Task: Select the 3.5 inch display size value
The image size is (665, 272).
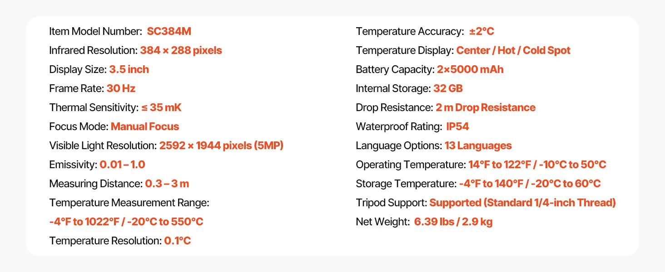Action: click(x=129, y=69)
